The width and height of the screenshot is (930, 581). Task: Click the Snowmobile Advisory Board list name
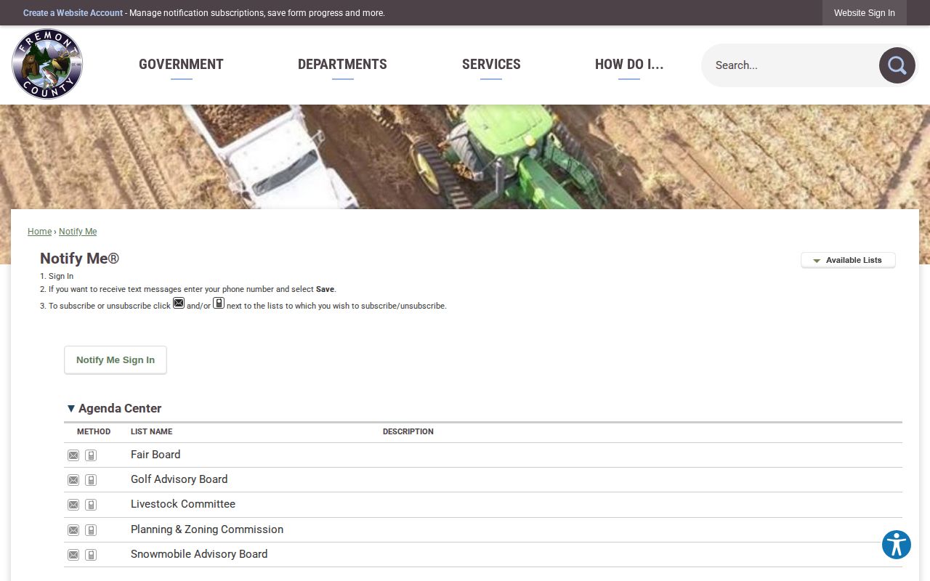point(199,554)
